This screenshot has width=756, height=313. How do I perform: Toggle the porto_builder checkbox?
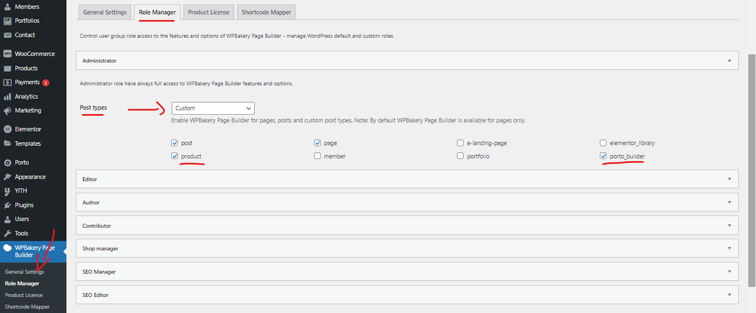(x=603, y=156)
